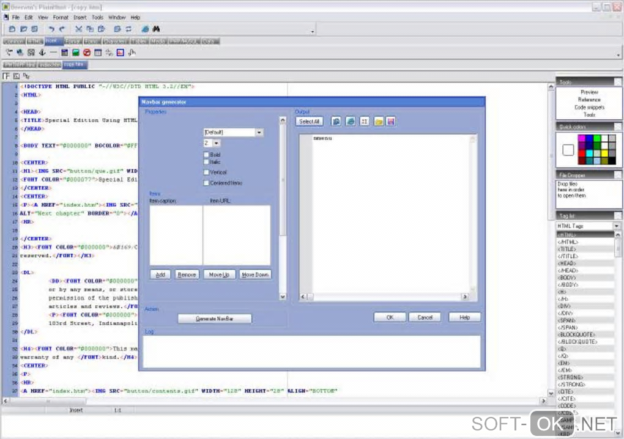Pick the cyan quick color swatch

pos(589,153)
